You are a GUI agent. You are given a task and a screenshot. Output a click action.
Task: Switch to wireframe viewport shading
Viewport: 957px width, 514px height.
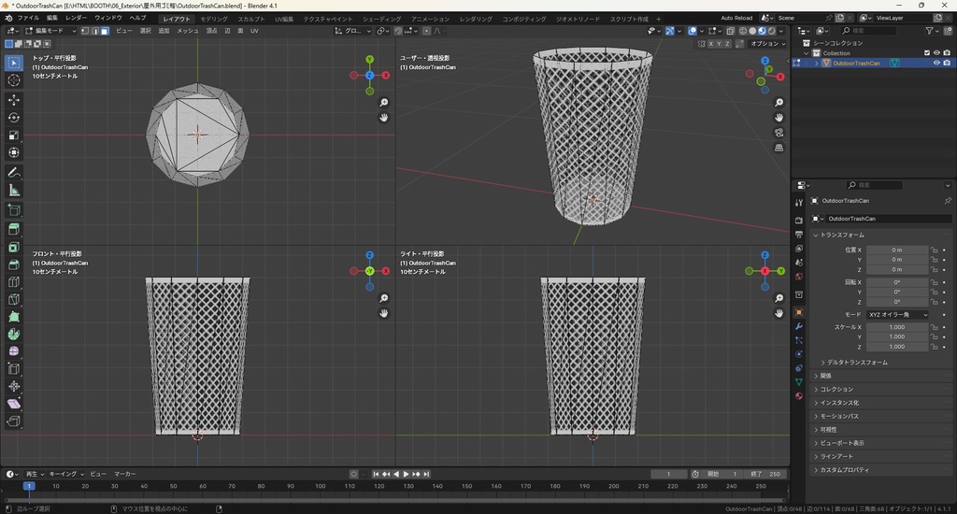(x=743, y=31)
